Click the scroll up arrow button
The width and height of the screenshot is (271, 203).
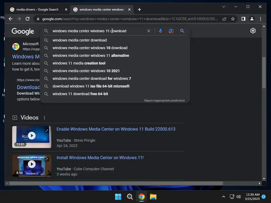[x=264, y=26]
